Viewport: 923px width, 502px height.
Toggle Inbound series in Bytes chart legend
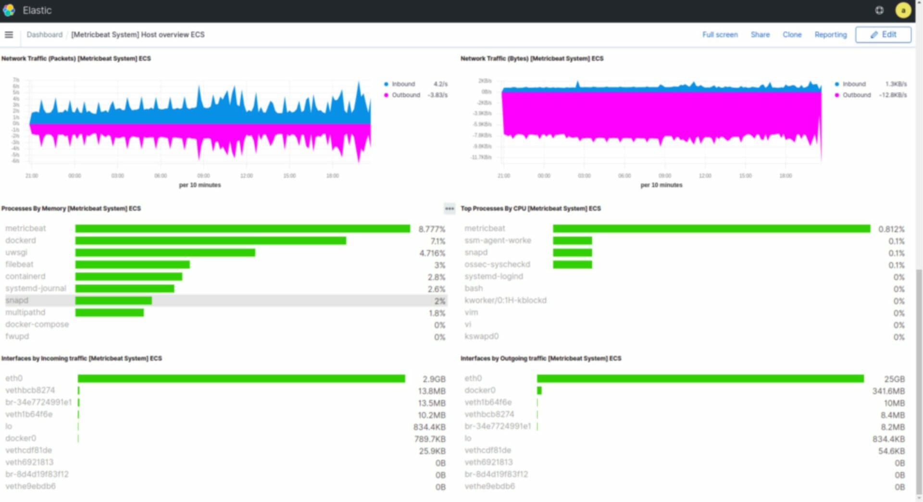[x=853, y=84]
